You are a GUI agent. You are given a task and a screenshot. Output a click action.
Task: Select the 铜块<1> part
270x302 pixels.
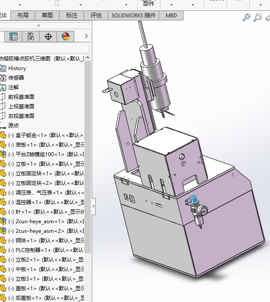pos(46,241)
